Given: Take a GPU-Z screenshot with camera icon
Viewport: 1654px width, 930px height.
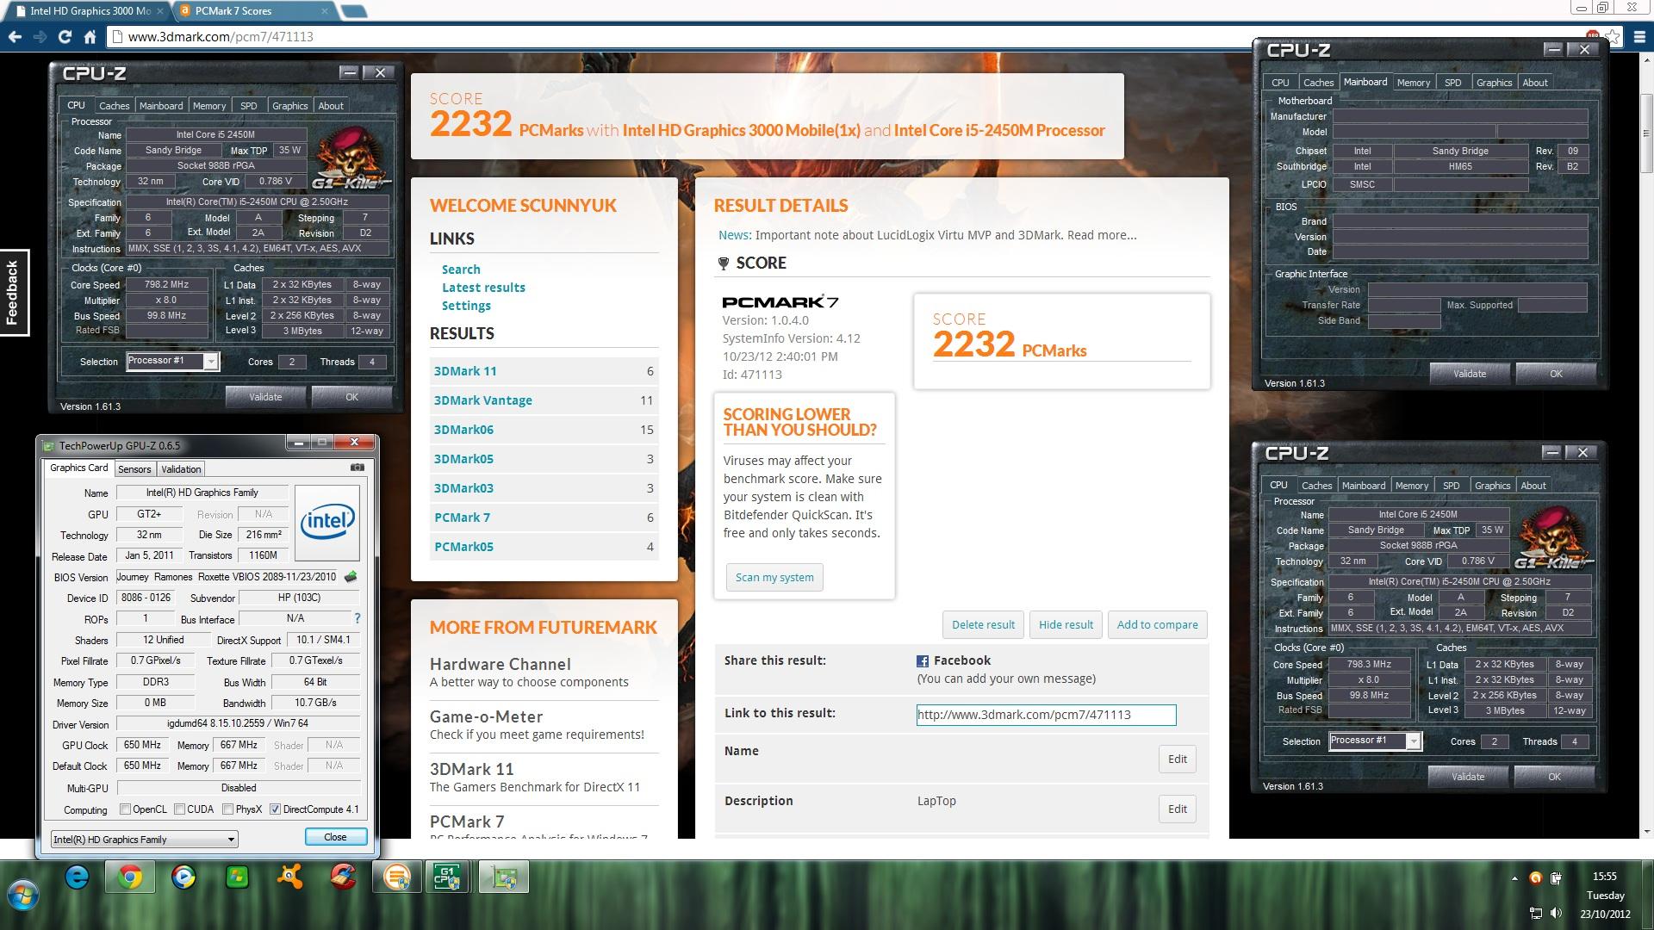Looking at the screenshot, I should coord(357,468).
